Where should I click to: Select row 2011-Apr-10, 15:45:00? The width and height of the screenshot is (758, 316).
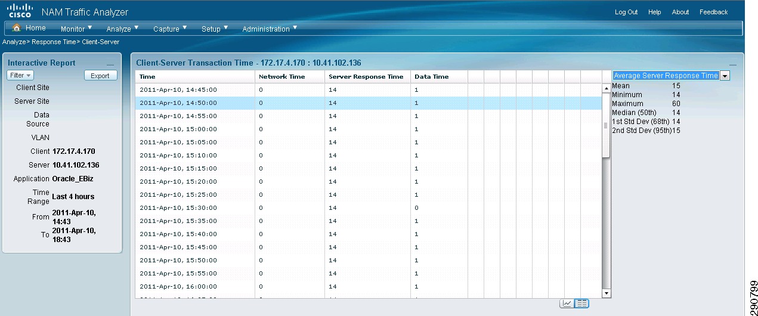(x=369, y=247)
